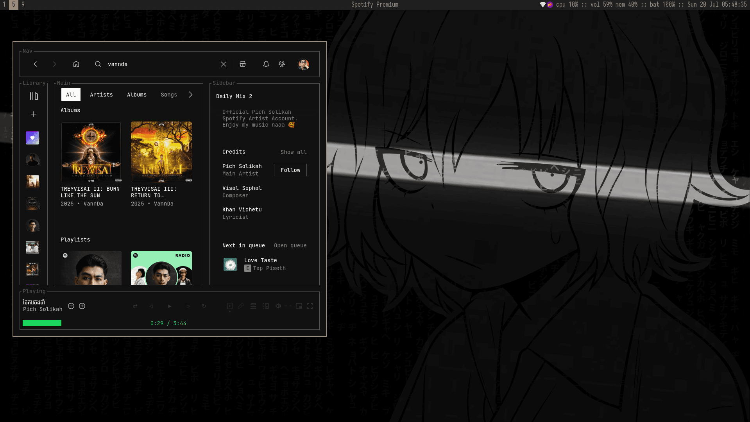Screen dimensions: 750x422
Task: Open TREYVISAI II: BURN LIKE THE SUN album cover
Action: (91, 152)
